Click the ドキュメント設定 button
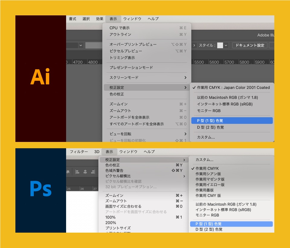 (x=250, y=45)
